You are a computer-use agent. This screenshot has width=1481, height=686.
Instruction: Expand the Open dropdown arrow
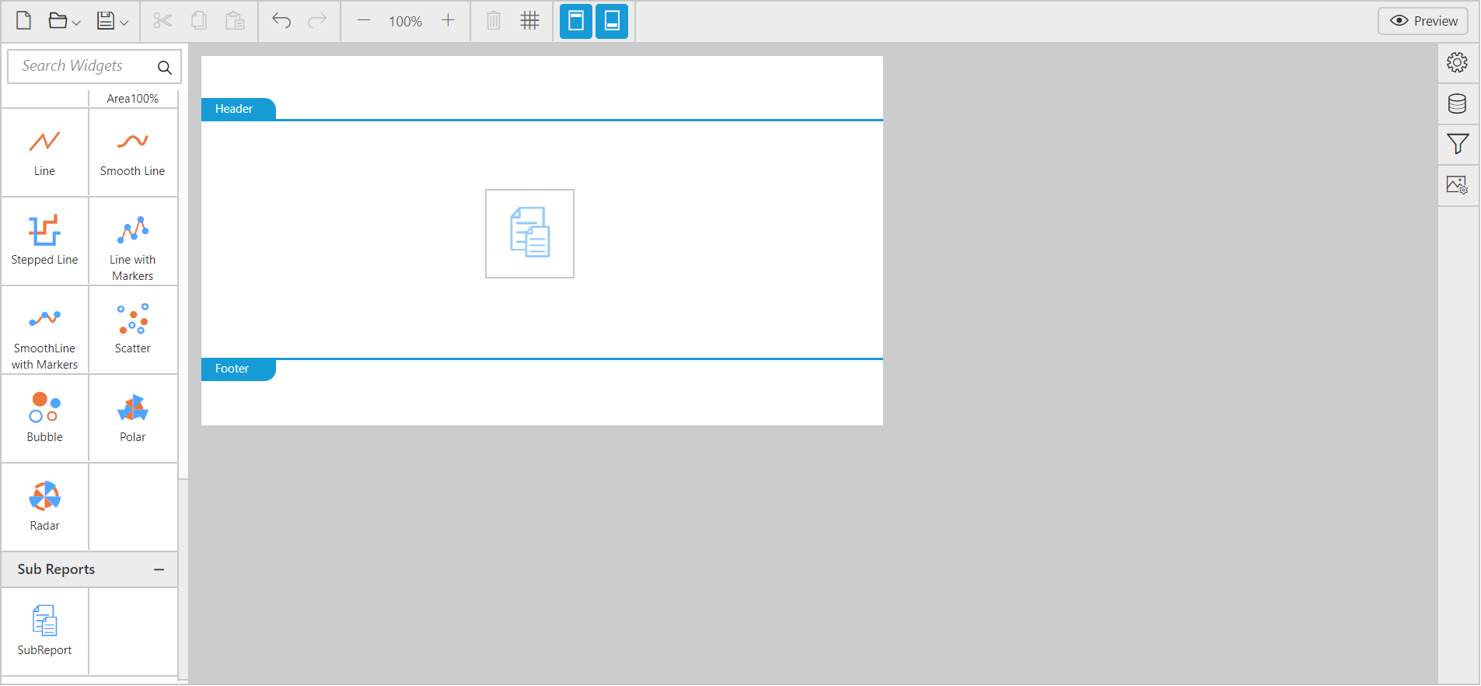tap(76, 23)
